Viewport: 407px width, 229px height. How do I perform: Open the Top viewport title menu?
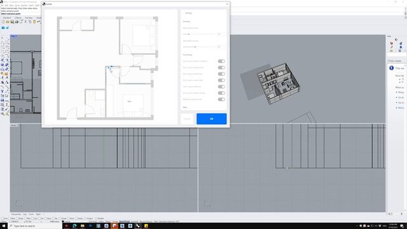(x=14, y=36)
